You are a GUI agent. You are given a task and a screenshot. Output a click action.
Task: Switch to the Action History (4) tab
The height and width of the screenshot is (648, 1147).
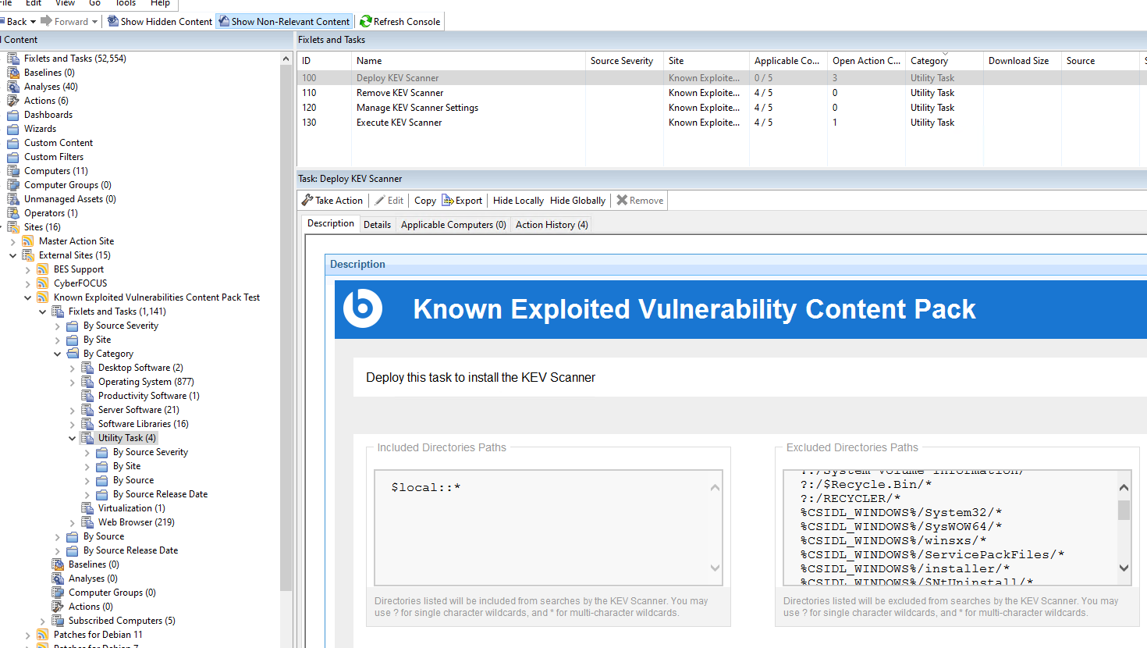click(x=552, y=225)
